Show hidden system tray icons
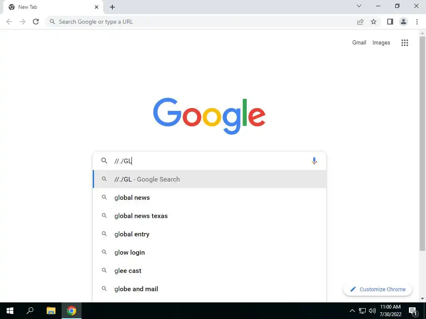 click(352, 311)
